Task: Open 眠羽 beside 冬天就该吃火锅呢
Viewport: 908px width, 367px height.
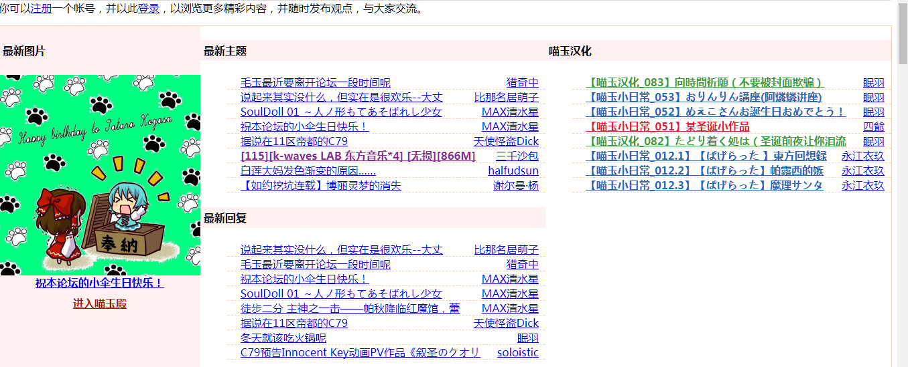Action: point(528,338)
